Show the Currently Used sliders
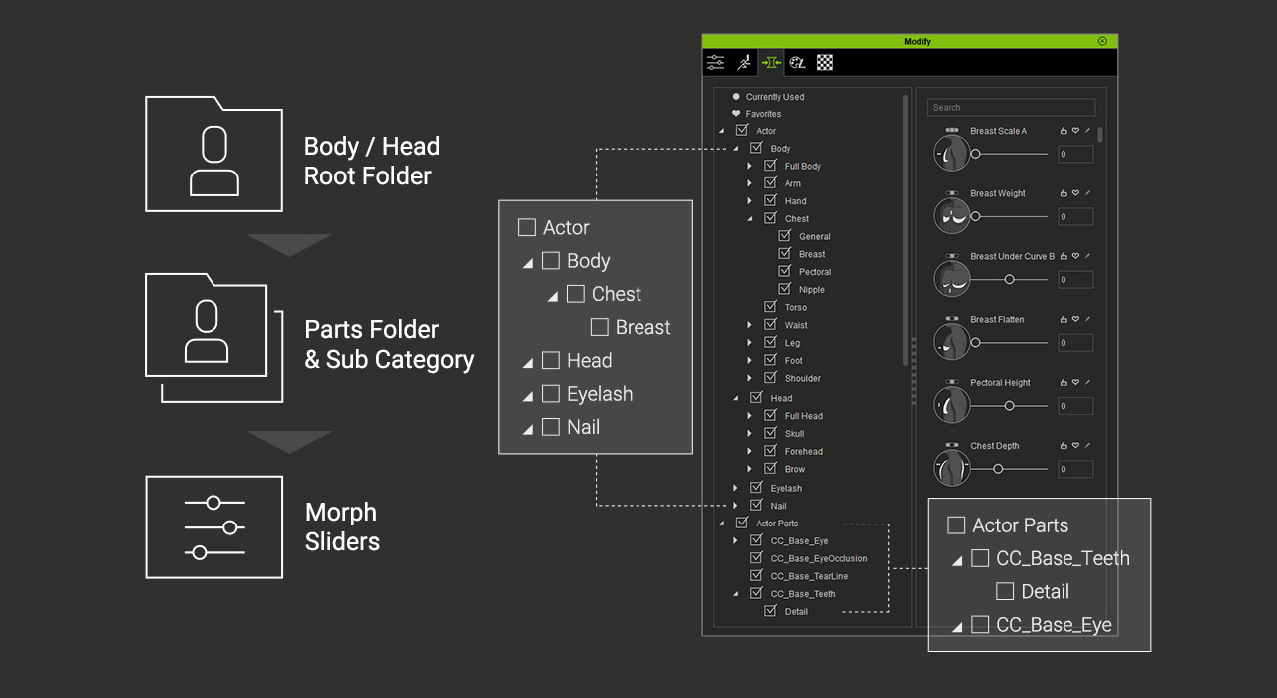 pos(774,97)
